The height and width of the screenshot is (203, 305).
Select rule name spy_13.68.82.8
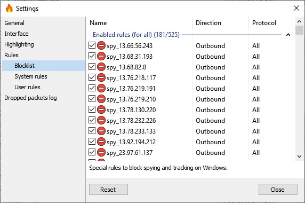click(126, 67)
